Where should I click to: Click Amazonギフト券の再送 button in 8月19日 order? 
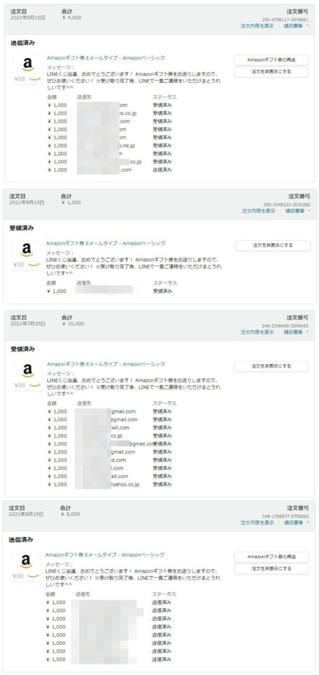tap(271, 556)
